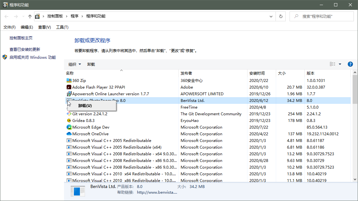The height and width of the screenshot is (201, 358).
Task: Open the 编辑(E) menu
Action: [x=27, y=27]
